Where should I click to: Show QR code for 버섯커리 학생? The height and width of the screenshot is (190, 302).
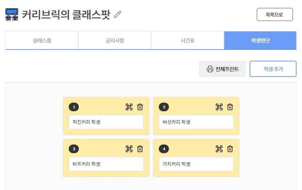coord(219,107)
